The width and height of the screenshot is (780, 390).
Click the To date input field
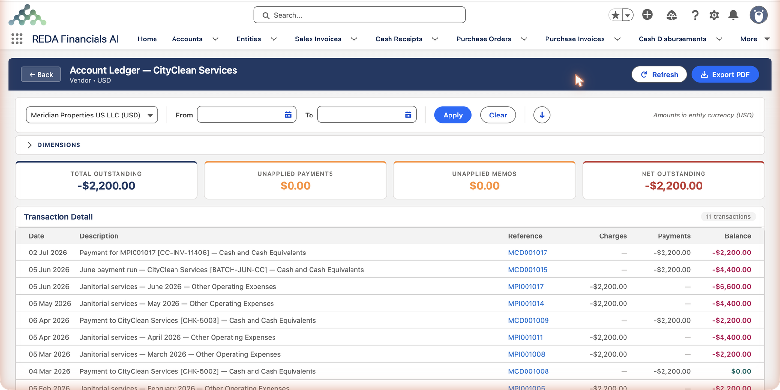coord(367,115)
